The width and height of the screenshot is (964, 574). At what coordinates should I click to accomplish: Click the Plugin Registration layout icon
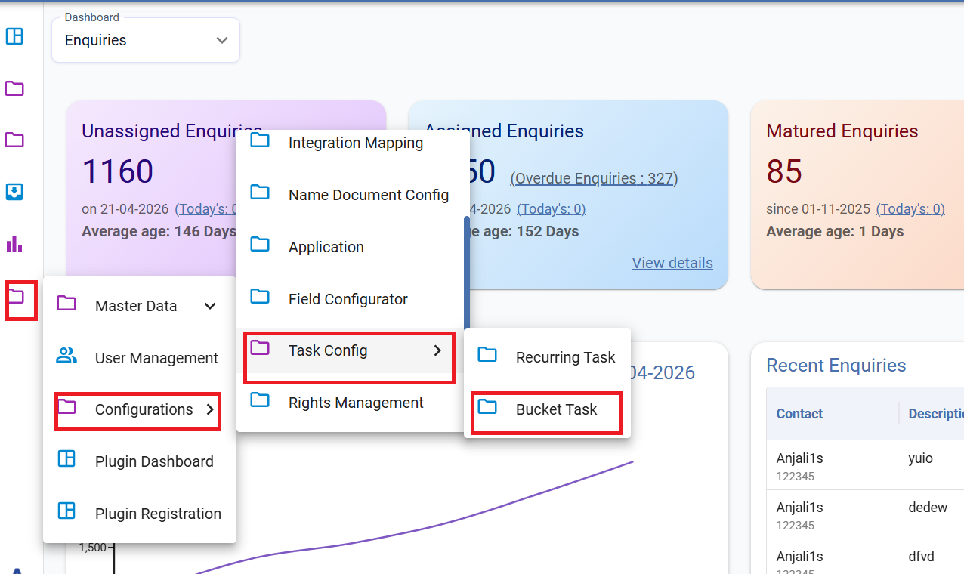pyautogui.click(x=66, y=511)
